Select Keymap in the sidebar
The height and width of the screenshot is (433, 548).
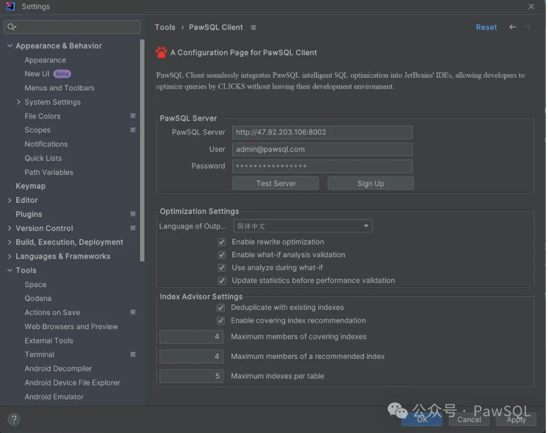30,186
